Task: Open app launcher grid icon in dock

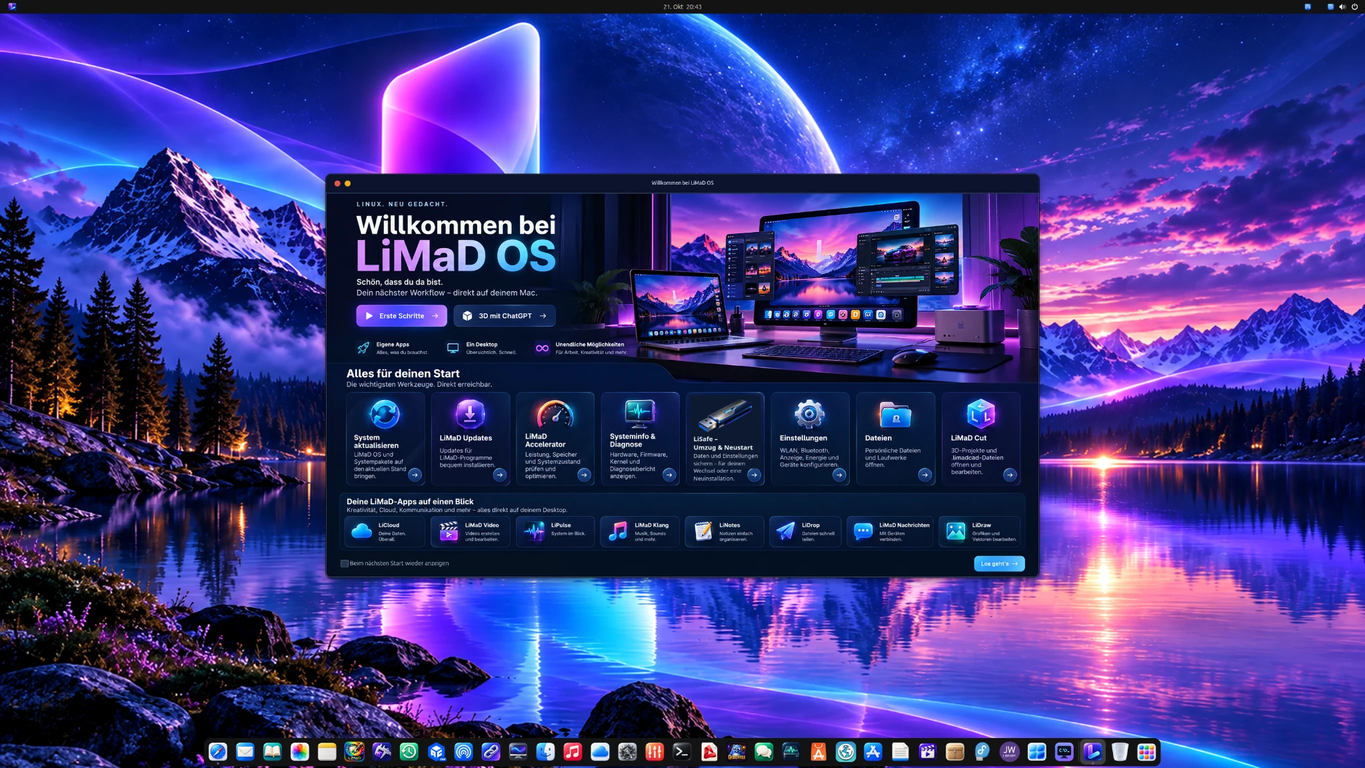Action: [x=1146, y=752]
